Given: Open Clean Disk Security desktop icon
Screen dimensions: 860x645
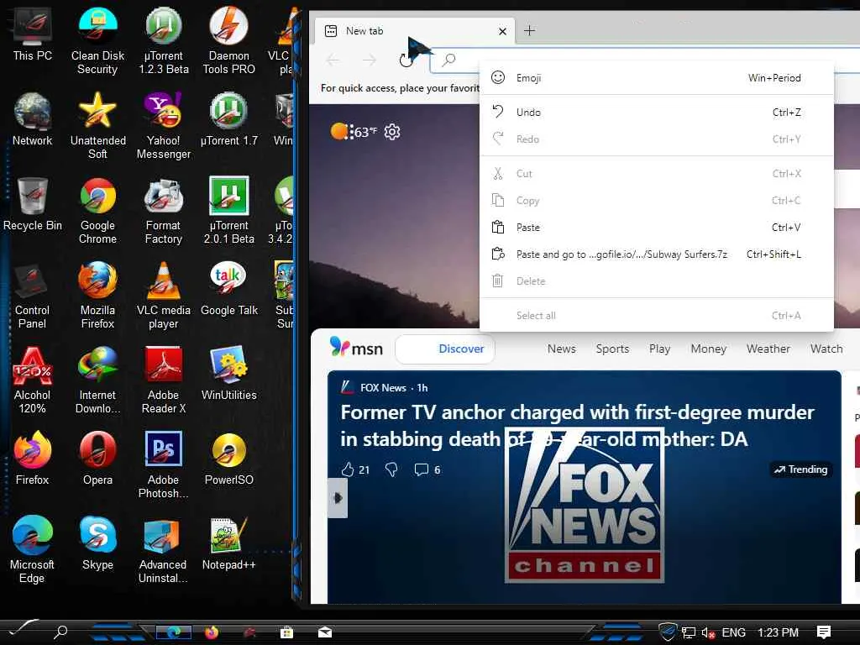Looking at the screenshot, I should click(x=97, y=40).
